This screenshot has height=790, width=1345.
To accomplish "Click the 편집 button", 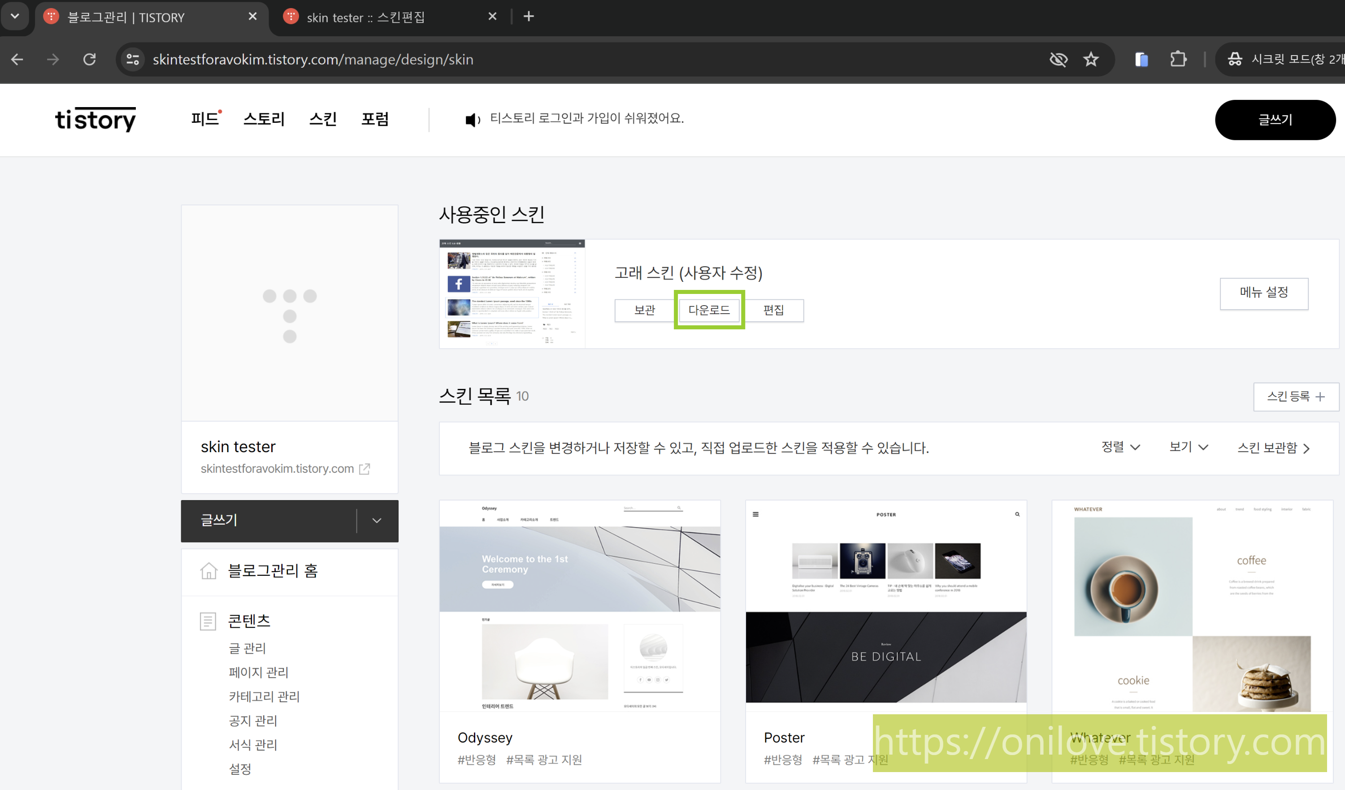I will coord(773,310).
